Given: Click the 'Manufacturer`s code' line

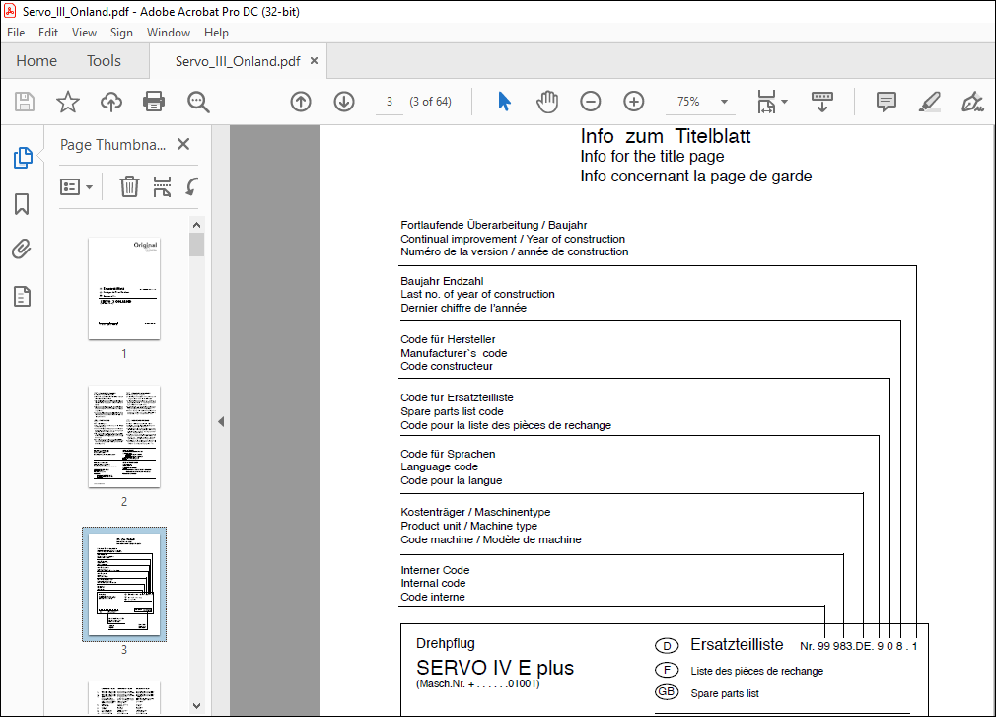Looking at the screenshot, I should [454, 353].
